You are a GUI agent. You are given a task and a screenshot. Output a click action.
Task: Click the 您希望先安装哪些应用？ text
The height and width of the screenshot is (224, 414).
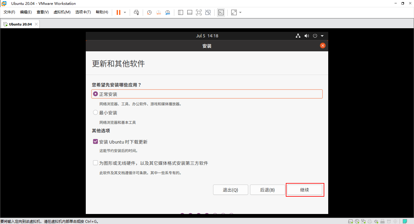[x=117, y=85]
